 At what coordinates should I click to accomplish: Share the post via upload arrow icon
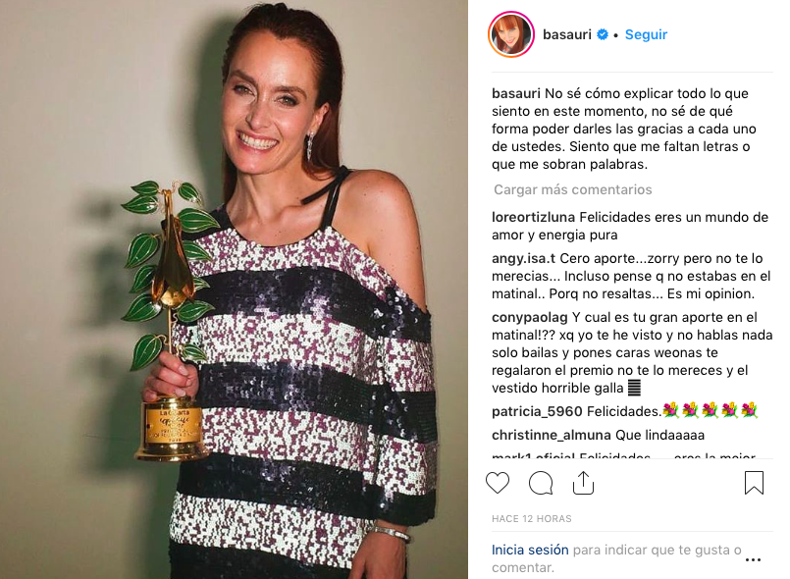click(583, 483)
